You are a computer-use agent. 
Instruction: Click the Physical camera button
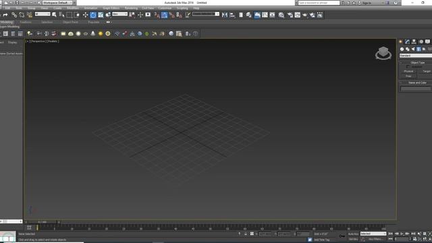click(x=408, y=72)
